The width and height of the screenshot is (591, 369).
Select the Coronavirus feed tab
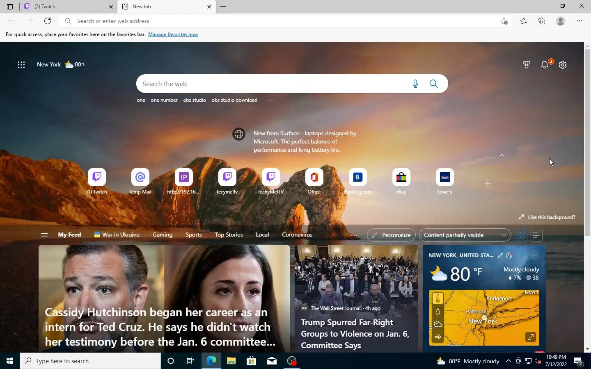point(297,235)
